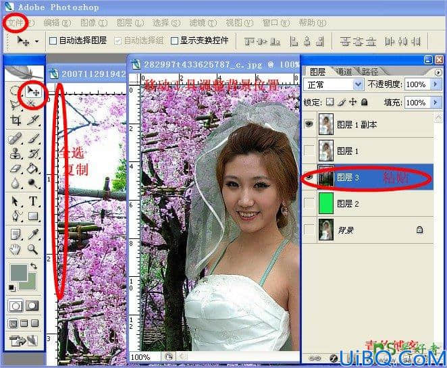The height and width of the screenshot is (368, 447).
Task: Open the 滤镜 menu
Action: (x=203, y=22)
